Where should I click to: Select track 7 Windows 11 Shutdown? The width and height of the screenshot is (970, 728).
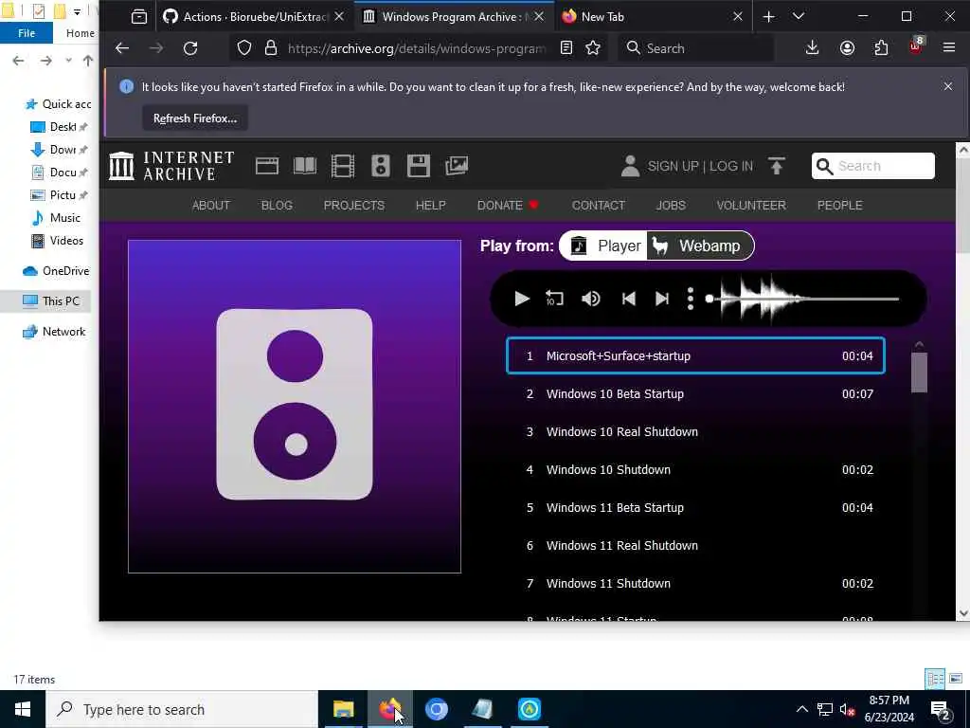tap(695, 583)
